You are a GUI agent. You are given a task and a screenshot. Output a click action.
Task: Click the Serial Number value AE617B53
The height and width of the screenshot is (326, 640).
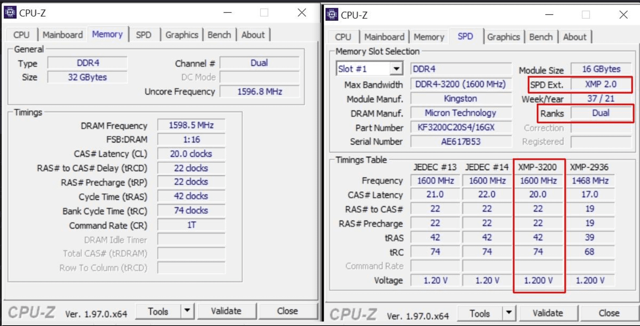461,142
